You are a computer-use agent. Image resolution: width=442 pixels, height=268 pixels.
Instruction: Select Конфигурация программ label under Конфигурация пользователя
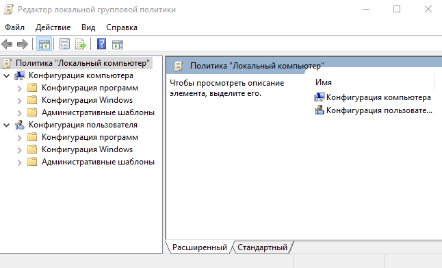tap(90, 137)
